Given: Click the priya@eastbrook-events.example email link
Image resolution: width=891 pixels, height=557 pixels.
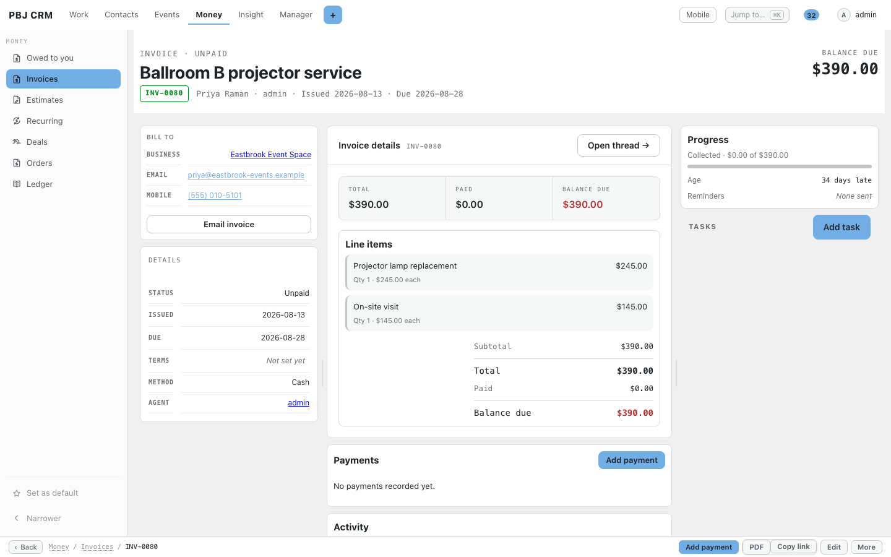Looking at the screenshot, I should [246, 175].
